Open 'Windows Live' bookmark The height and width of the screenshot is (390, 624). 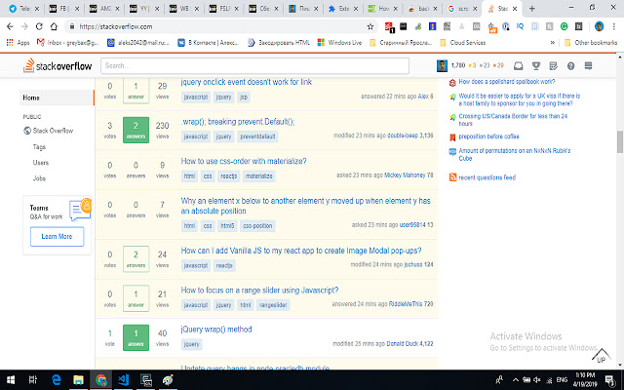click(339, 43)
